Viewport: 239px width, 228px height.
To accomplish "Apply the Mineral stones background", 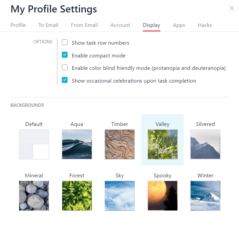I will (34, 195).
